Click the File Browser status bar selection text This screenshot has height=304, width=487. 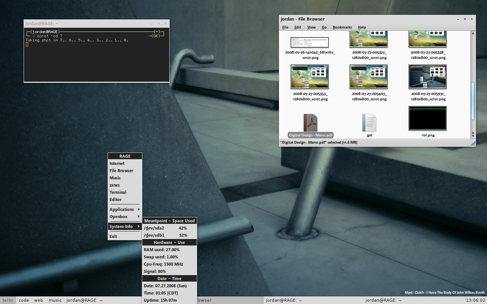[x=319, y=142]
